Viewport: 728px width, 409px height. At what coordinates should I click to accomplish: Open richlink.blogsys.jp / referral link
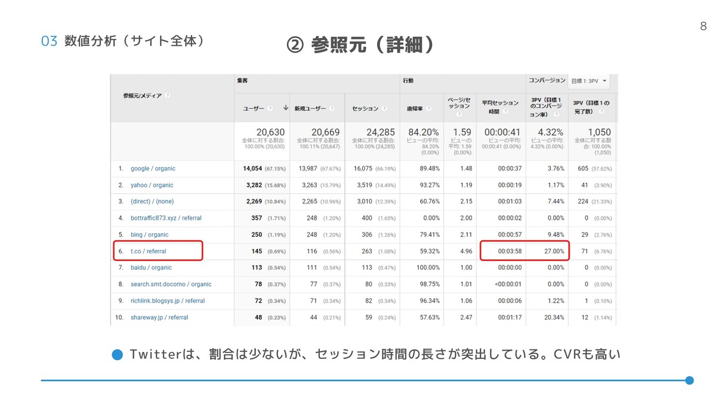(168, 301)
